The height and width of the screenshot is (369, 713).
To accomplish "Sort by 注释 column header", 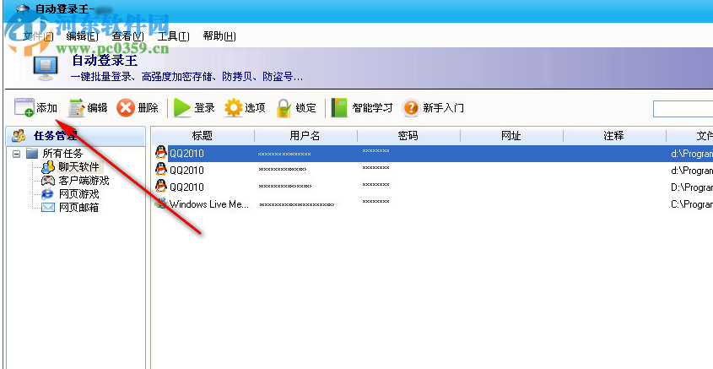I will coord(614,136).
